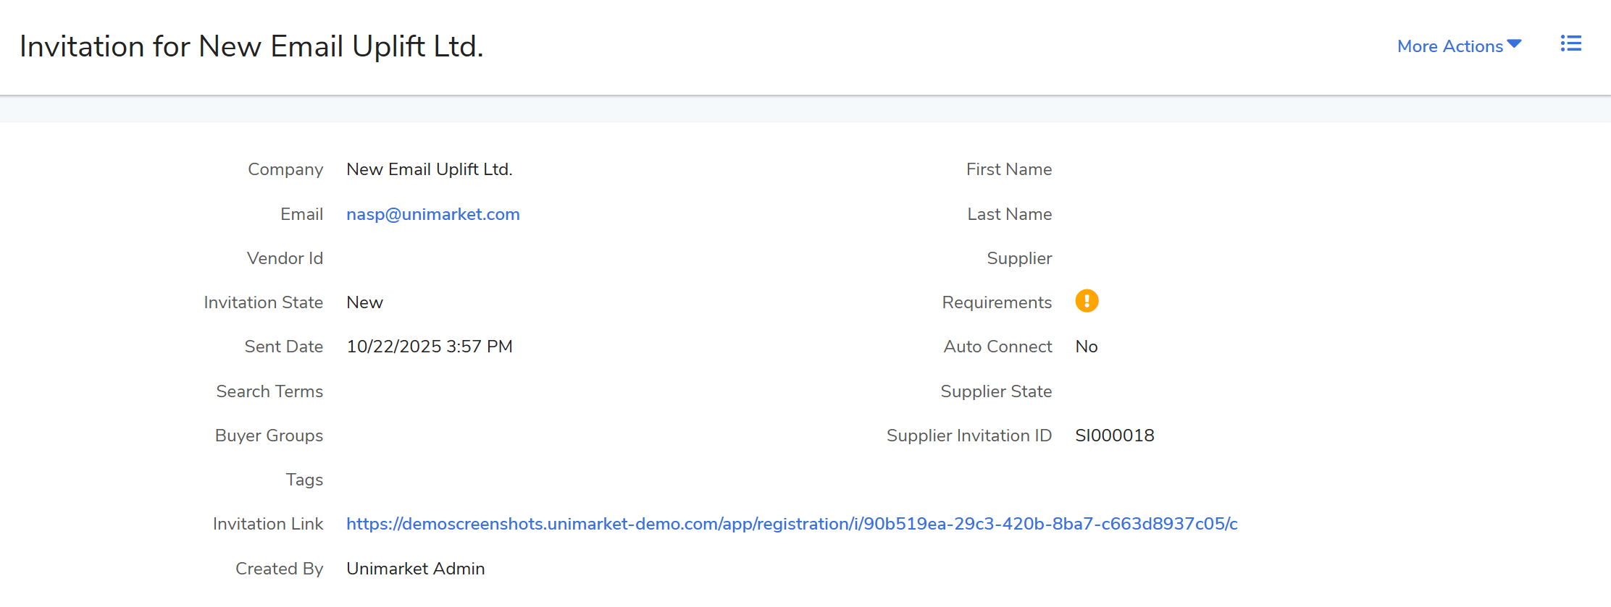Click the Supplier Invitation ID SI000018
The width and height of the screenshot is (1611, 607).
[x=1114, y=436]
